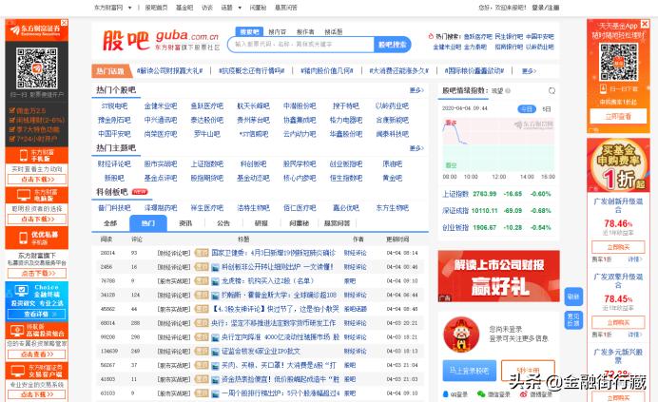Toggle chart to 5日 view
Image resolution: width=658 pixels, height=402 pixels.
coord(547,109)
